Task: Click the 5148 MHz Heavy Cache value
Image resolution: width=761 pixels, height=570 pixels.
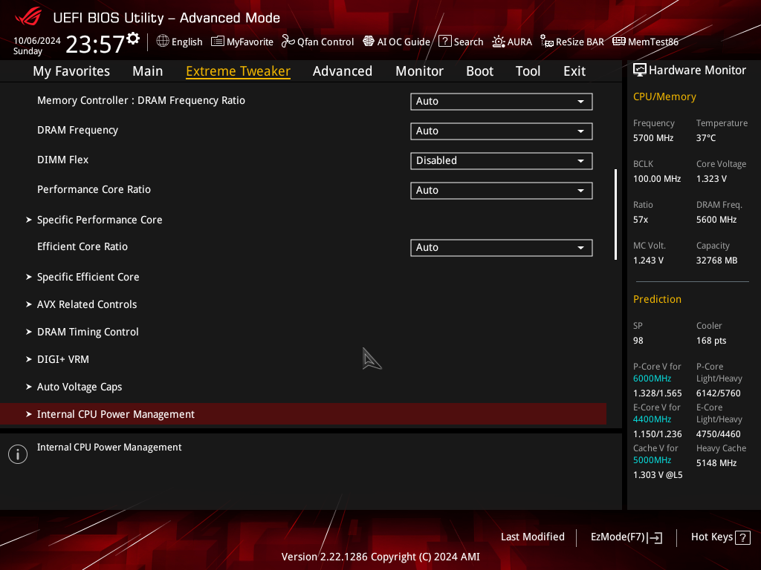Action: point(716,463)
